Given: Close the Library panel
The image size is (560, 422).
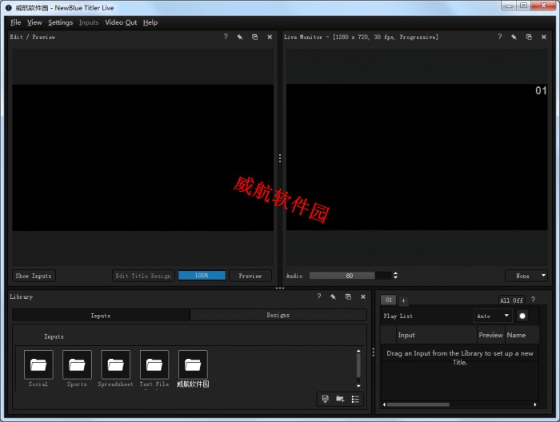Looking at the screenshot, I should 363,297.
